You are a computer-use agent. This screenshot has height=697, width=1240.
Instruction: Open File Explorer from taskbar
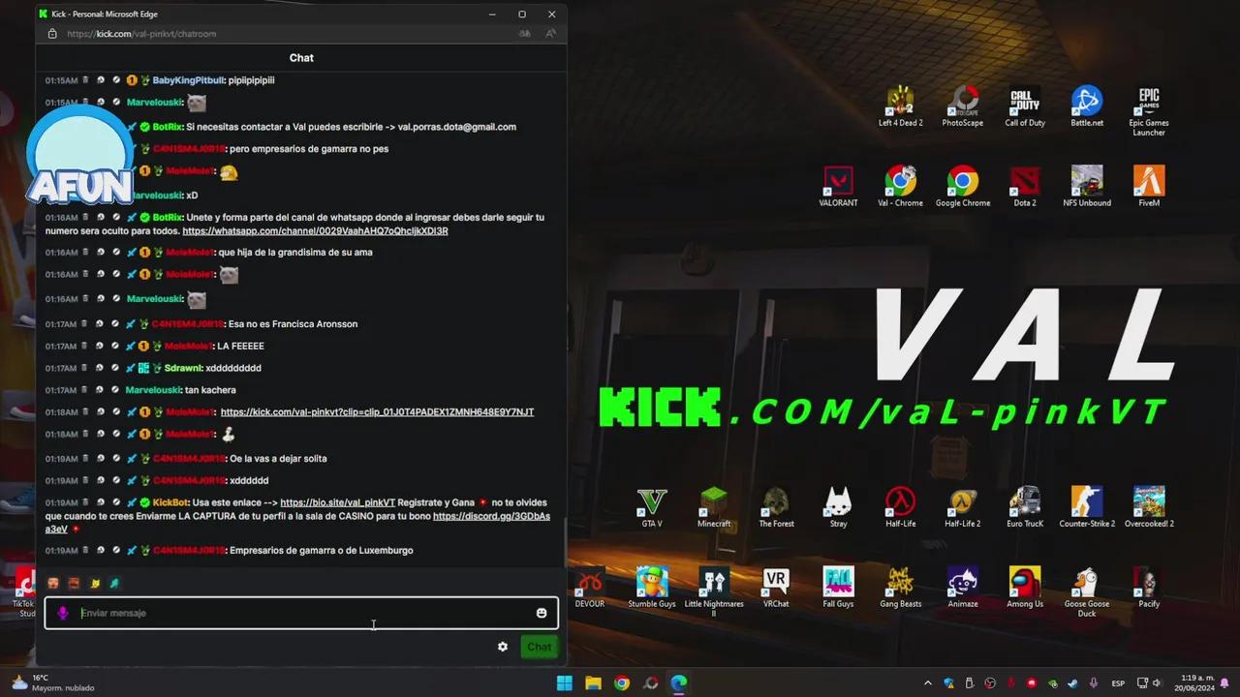pyautogui.click(x=593, y=682)
